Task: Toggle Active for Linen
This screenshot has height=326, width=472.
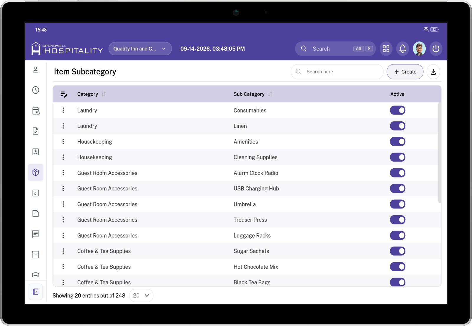Action: pyautogui.click(x=398, y=126)
